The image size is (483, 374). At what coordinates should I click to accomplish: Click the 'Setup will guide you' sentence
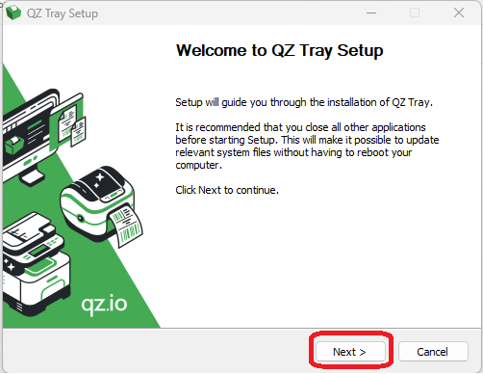(x=304, y=102)
